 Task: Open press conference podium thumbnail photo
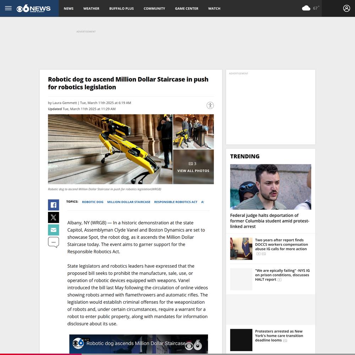click(x=193, y=131)
